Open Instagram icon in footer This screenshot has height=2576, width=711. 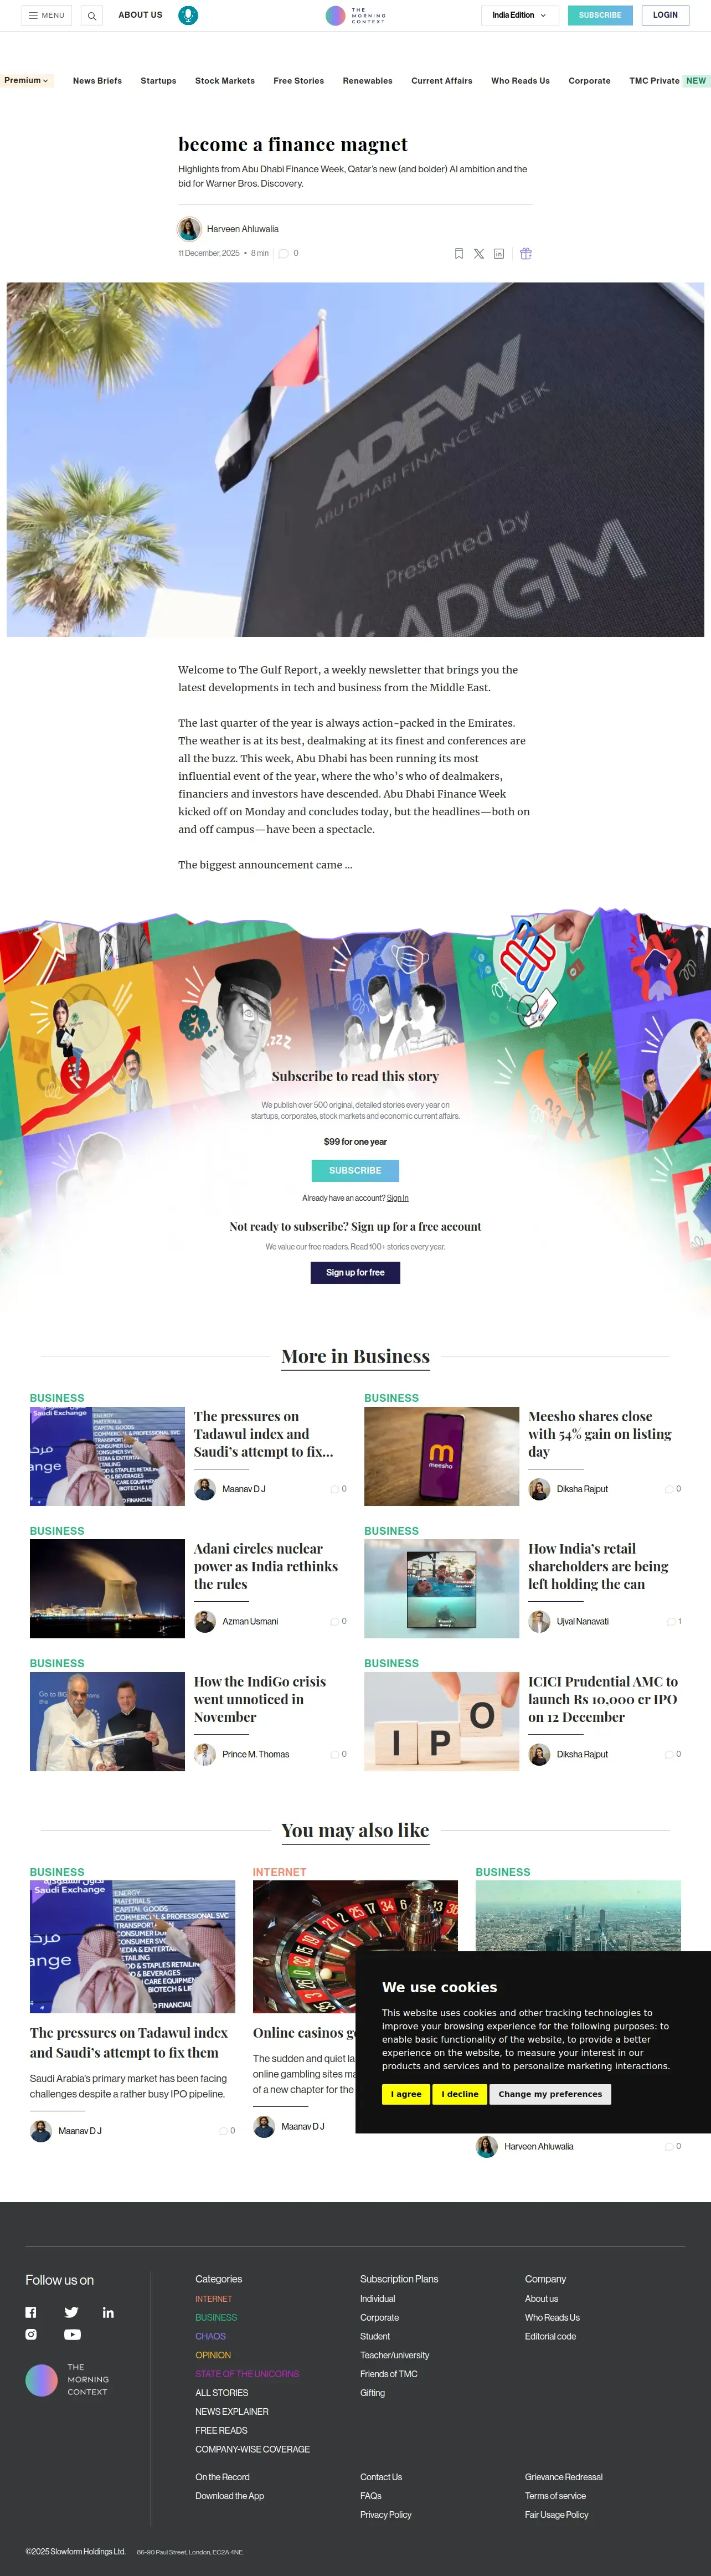[x=31, y=2334]
